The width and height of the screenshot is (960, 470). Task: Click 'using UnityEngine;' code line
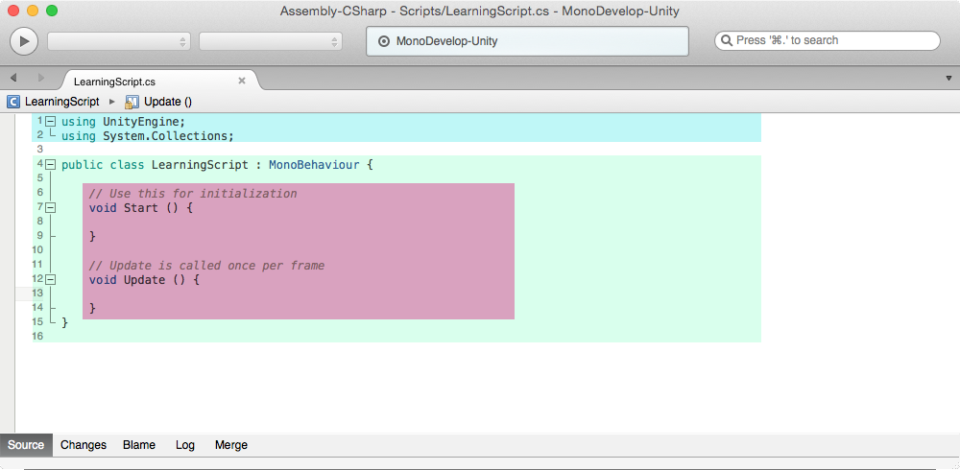[x=123, y=121]
